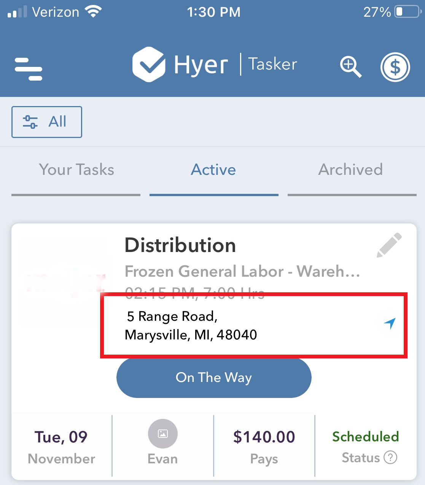The height and width of the screenshot is (485, 425).
Task: Switch to the Your Tasks tab
Action: (x=76, y=170)
